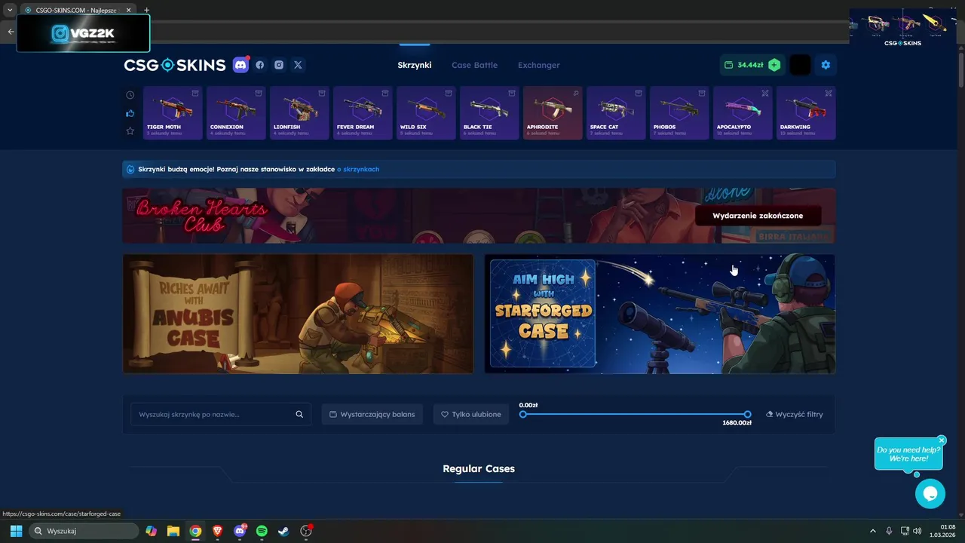Open Copilot from the taskbar

tap(152, 531)
